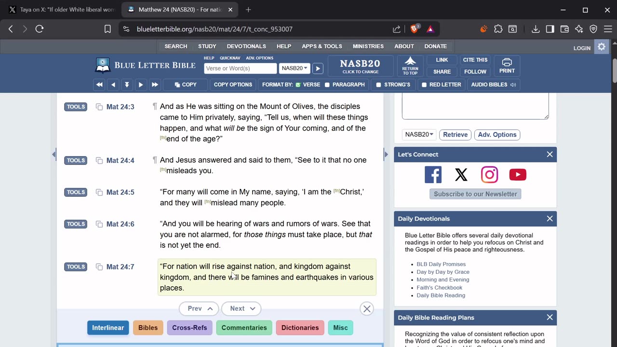The image size is (617, 347).
Task: Select the Interlinear tab
Action: (x=108, y=328)
